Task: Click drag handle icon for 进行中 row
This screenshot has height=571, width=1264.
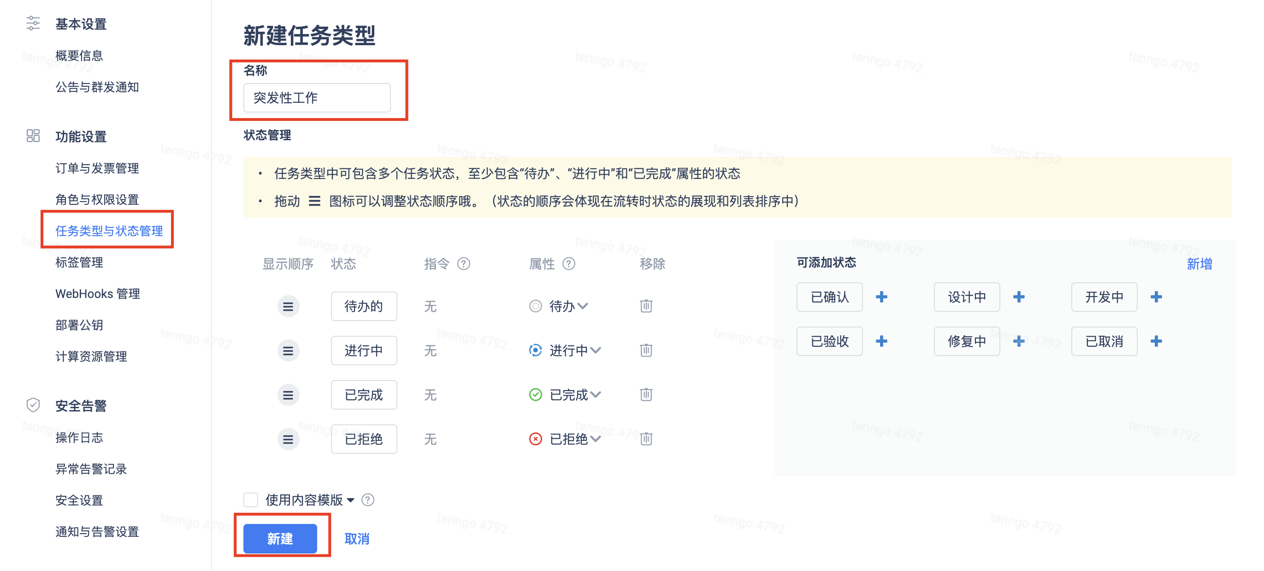Action: tap(288, 351)
